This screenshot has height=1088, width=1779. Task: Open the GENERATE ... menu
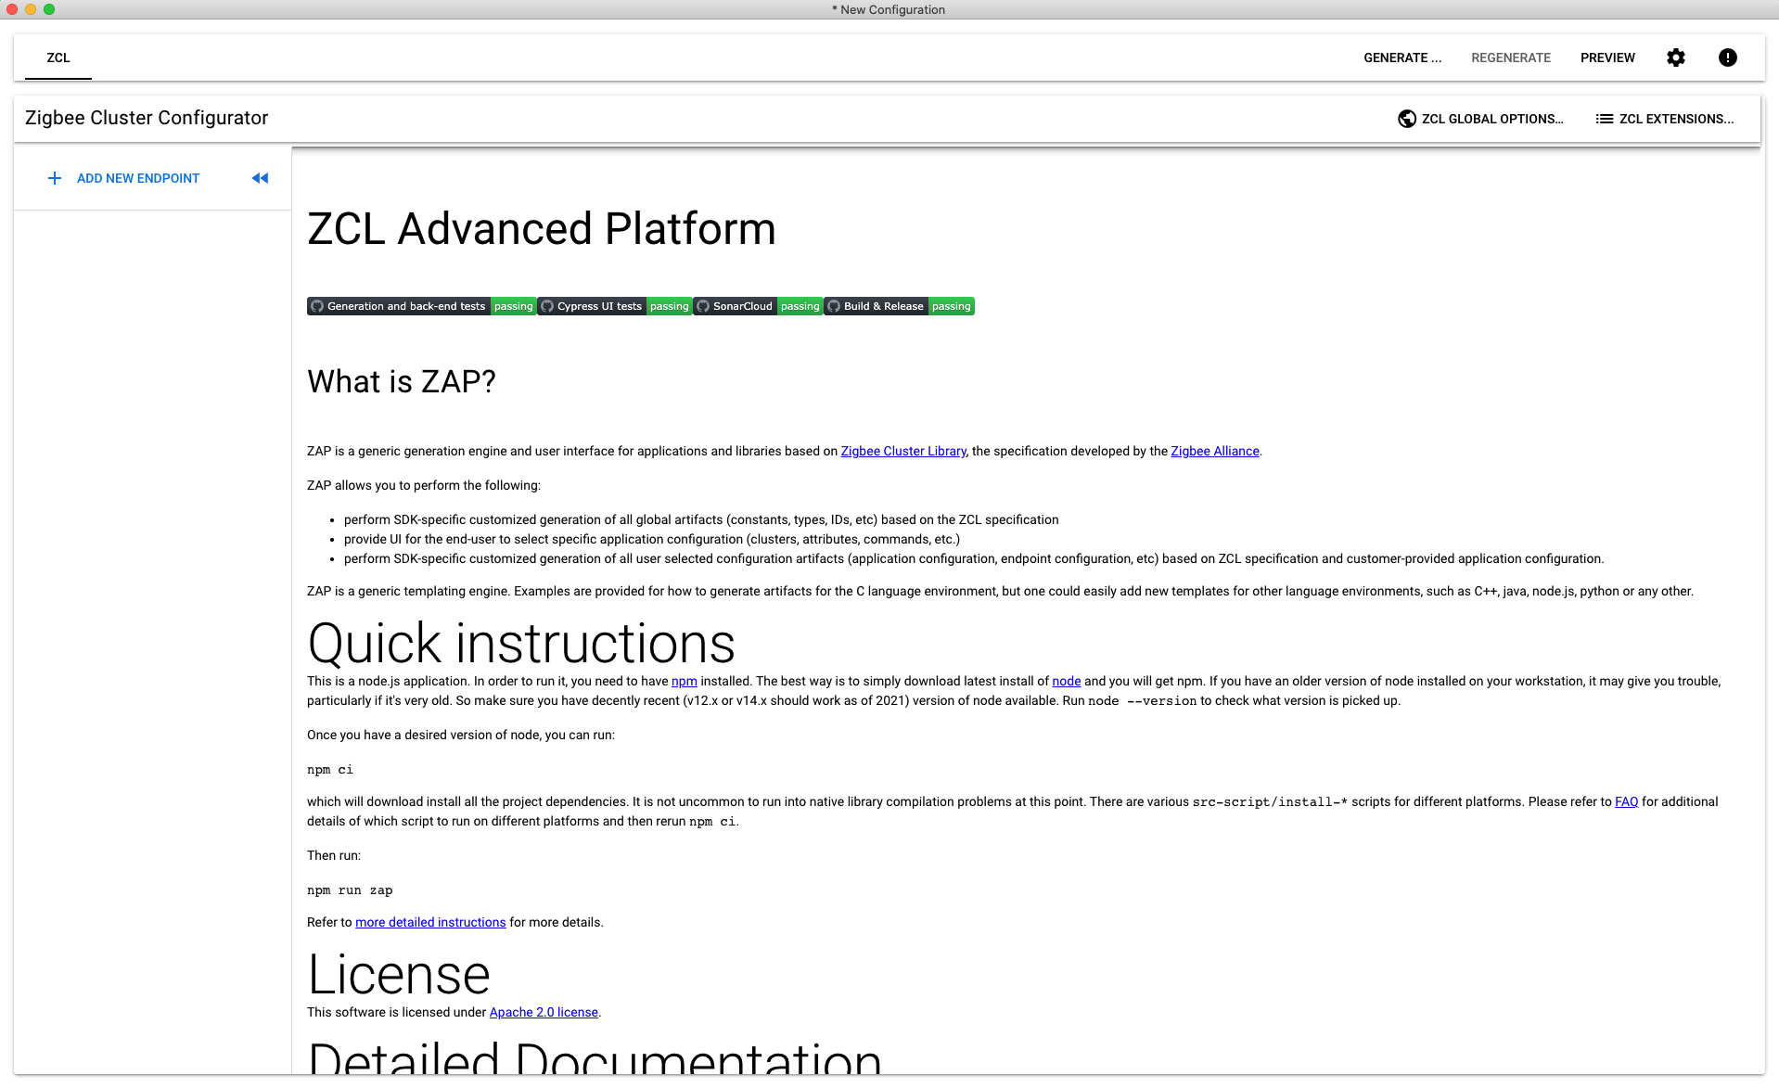(x=1402, y=58)
